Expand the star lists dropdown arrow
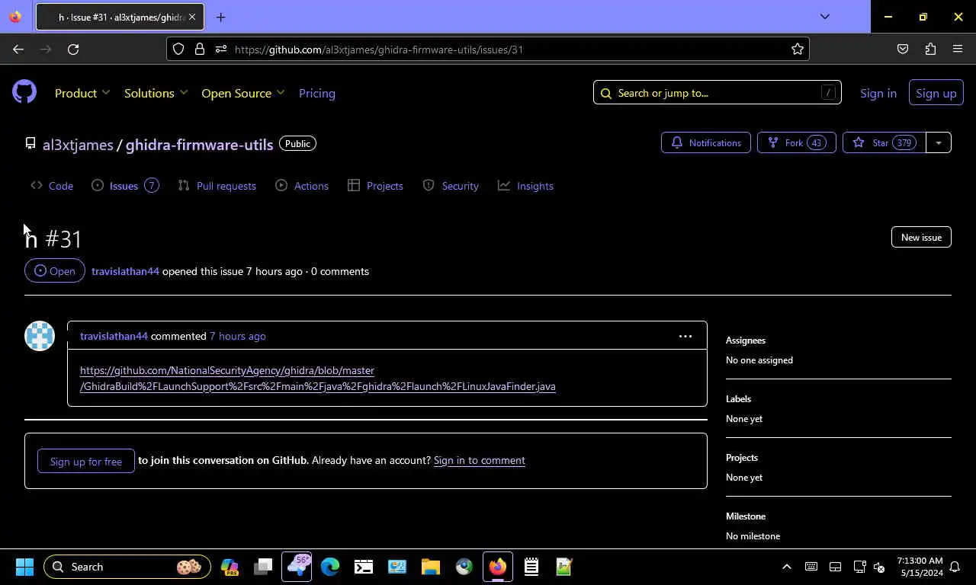976x585 pixels. pyautogui.click(x=939, y=142)
